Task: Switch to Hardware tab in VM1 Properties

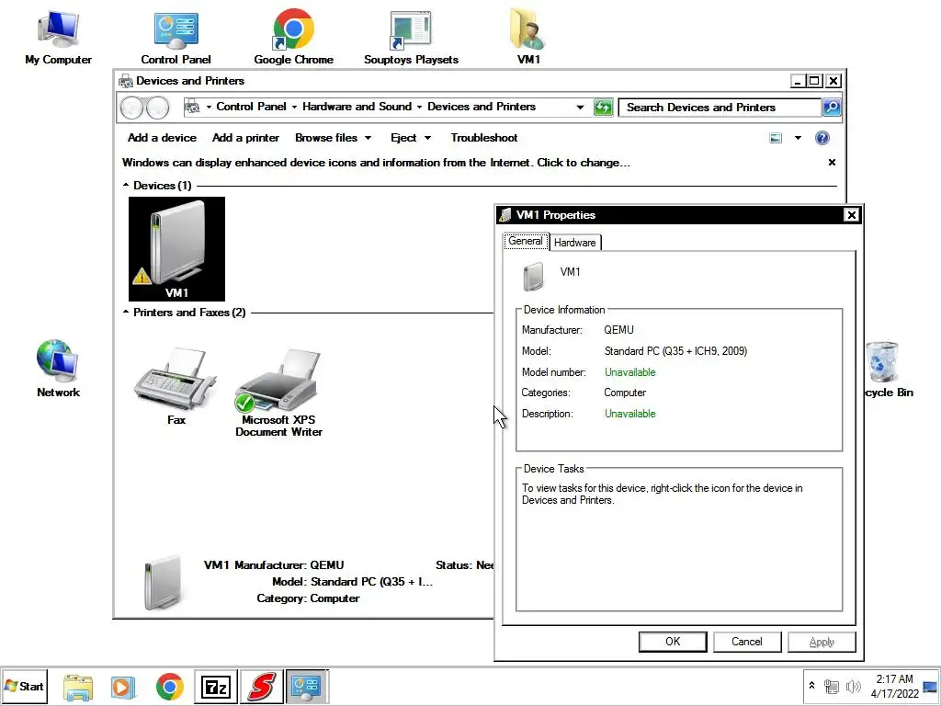Action: [x=575, y=243]
